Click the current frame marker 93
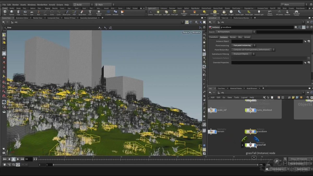 tap(254, 157)
